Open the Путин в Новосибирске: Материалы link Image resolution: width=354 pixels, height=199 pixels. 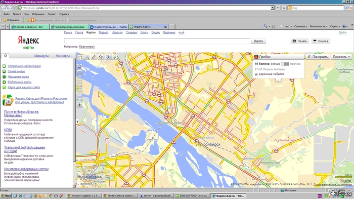pyautogui.click(x=21, y=113)
